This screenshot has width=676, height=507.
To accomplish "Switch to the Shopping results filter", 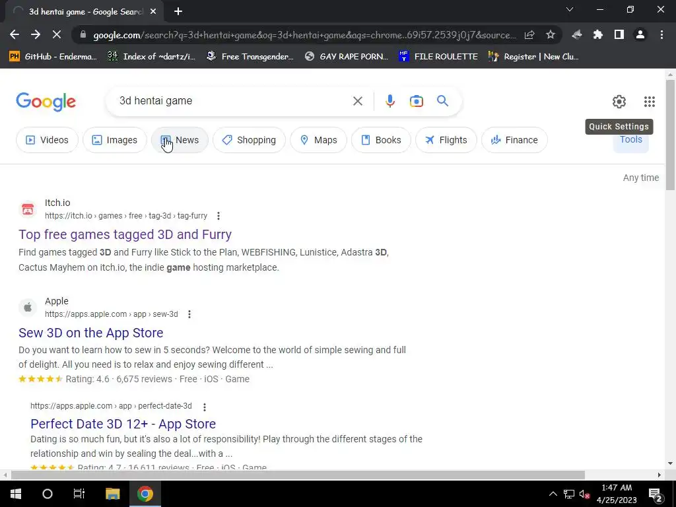I will (x=249, y=140).
